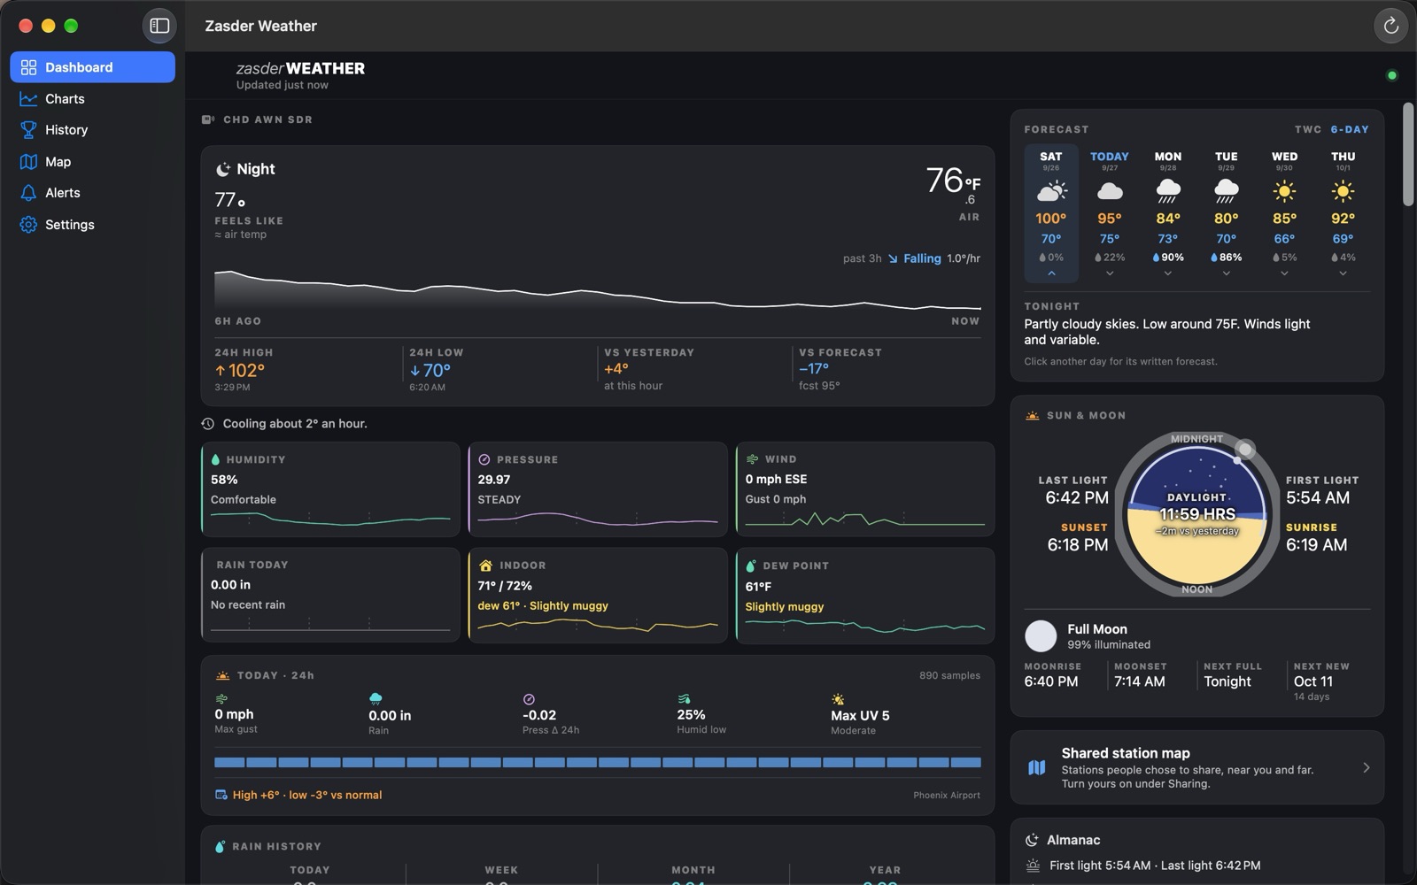The width and height of the screenshot is (1417, 885).
Task: Open the Dashboard sidebar item
Action: click(x=92, y=67)
